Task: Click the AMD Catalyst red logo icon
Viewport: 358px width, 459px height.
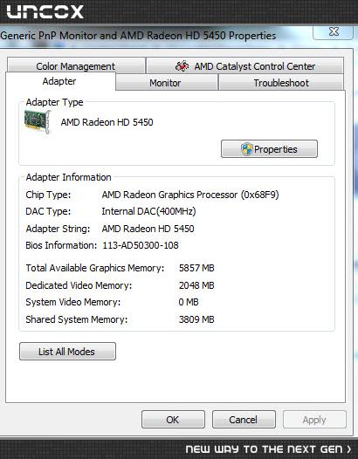Action: [182, 65]
